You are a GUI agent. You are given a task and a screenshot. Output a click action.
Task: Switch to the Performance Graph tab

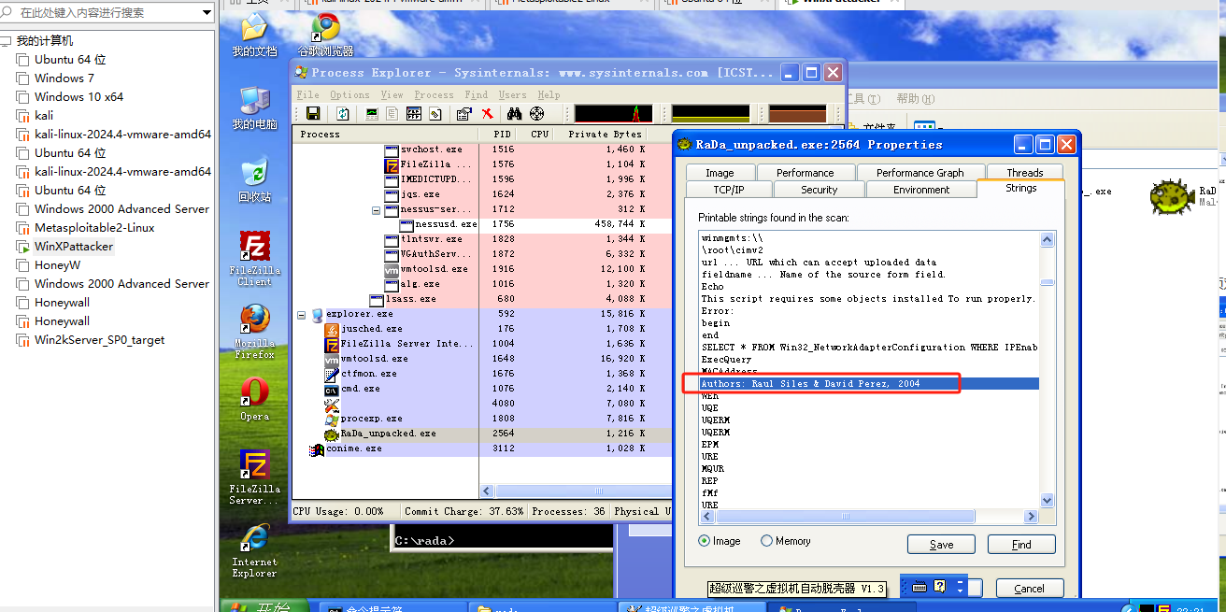pyautogui.click(x=919, y=173)
